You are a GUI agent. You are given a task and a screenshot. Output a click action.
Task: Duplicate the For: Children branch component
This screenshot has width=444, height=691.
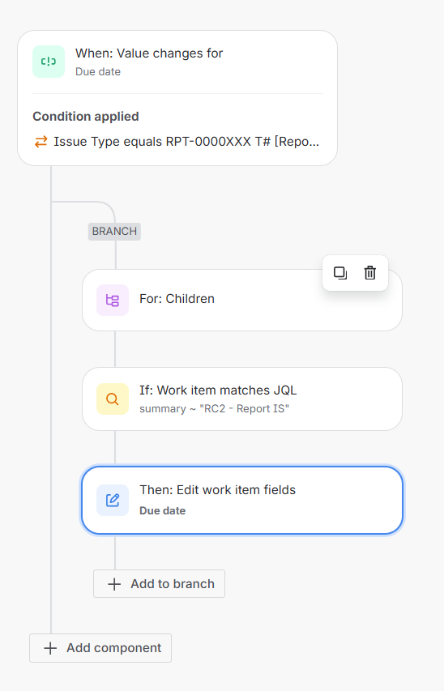[340, 273]
